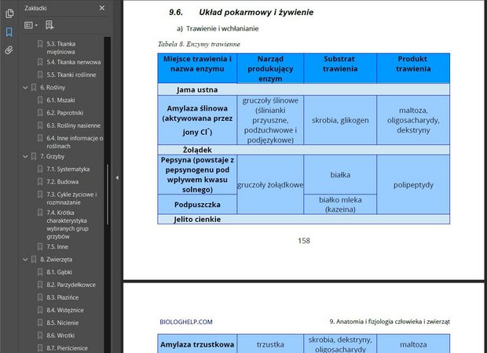Click the BIOLOGHELP.COM header link
Image resolution: width=487 pixels, height=353 pixels.
click(186, 322)
